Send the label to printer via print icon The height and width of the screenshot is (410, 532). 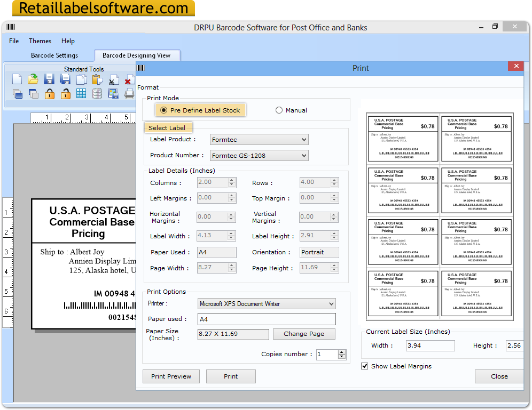click(x=129, y=94)
